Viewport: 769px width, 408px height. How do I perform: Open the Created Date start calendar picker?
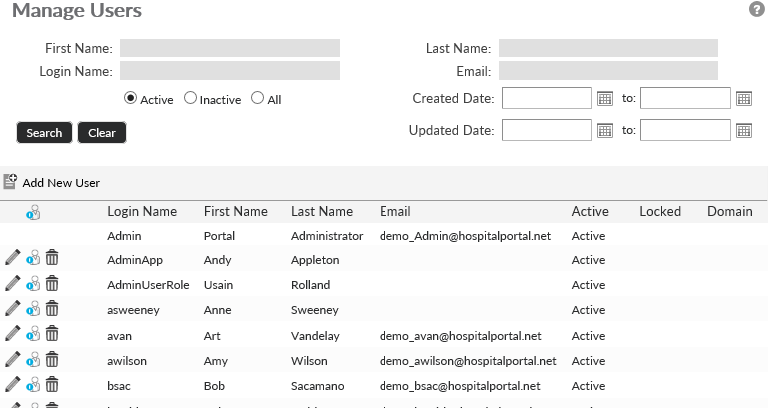(x=604, y=98)
